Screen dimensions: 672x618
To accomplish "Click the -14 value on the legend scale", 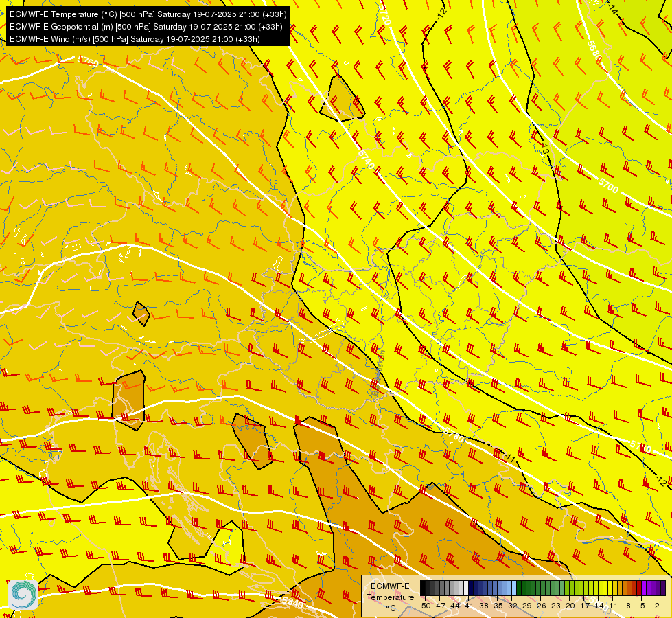I will tap(598, 606).
